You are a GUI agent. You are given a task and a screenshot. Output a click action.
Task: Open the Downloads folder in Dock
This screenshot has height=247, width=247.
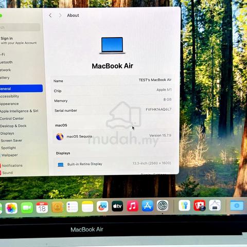(x=237, y=205)
